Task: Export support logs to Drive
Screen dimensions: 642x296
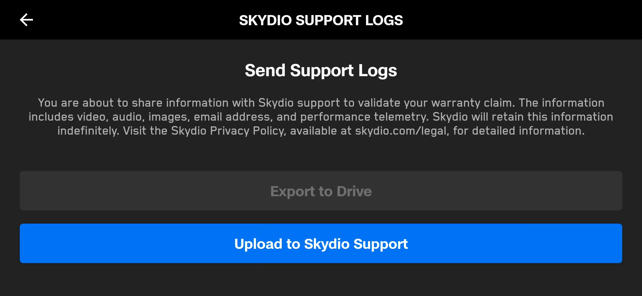Action: [x=321, y=191]
